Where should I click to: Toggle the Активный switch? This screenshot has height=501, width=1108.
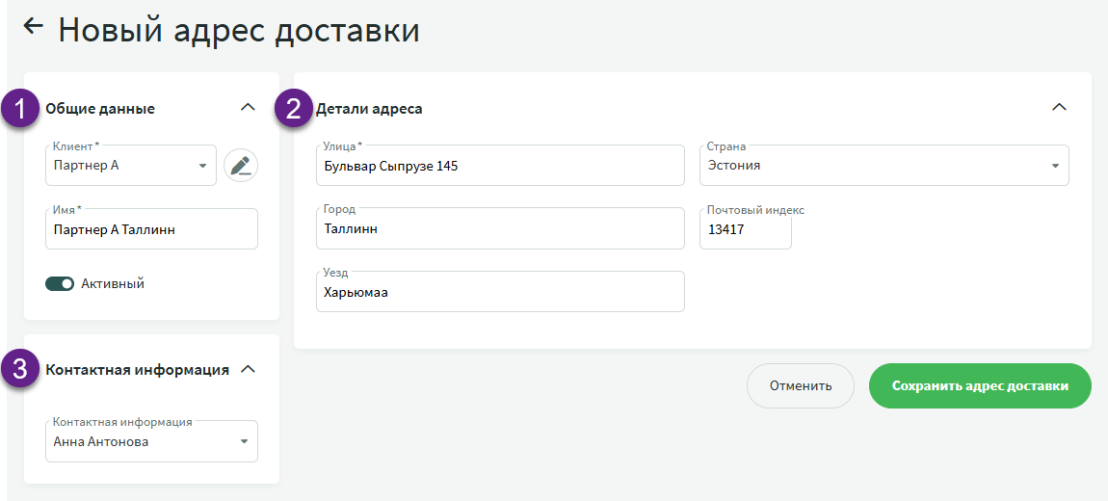pos(60,284)
